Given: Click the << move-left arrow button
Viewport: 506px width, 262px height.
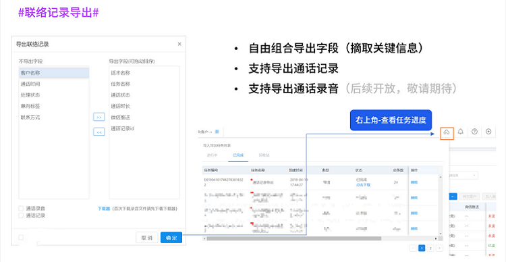Looking at the screenshot, I should click(99, 132).
